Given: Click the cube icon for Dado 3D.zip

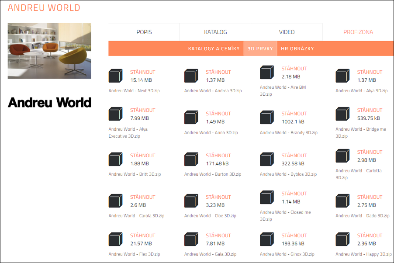Looking at the screenshot, I should coord(342,201).
